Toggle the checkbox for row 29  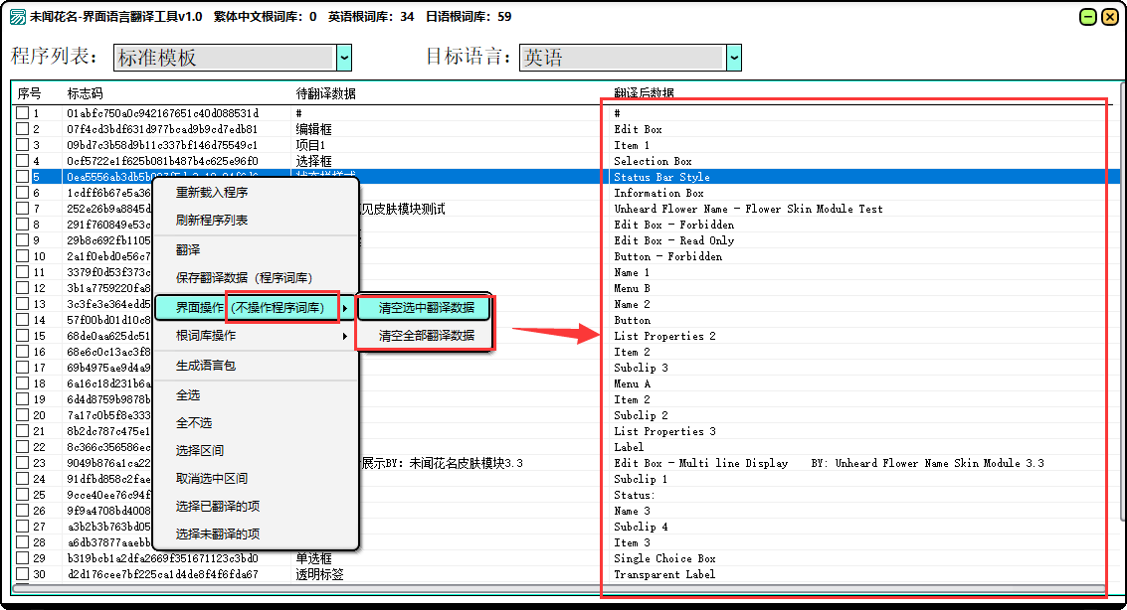coord(22,559)
